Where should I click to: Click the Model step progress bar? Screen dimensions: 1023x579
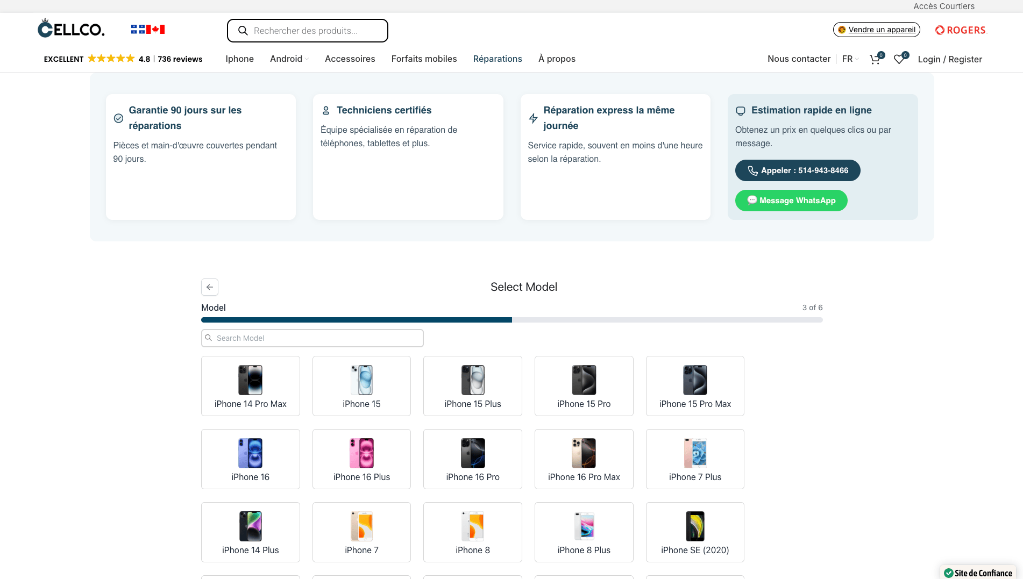pyautogui.click(x=512, y=320)
